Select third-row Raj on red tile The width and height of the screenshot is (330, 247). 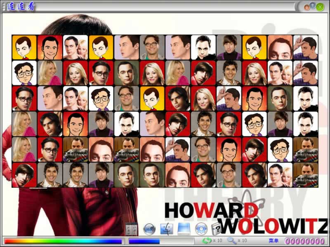(x=178, y=98)
